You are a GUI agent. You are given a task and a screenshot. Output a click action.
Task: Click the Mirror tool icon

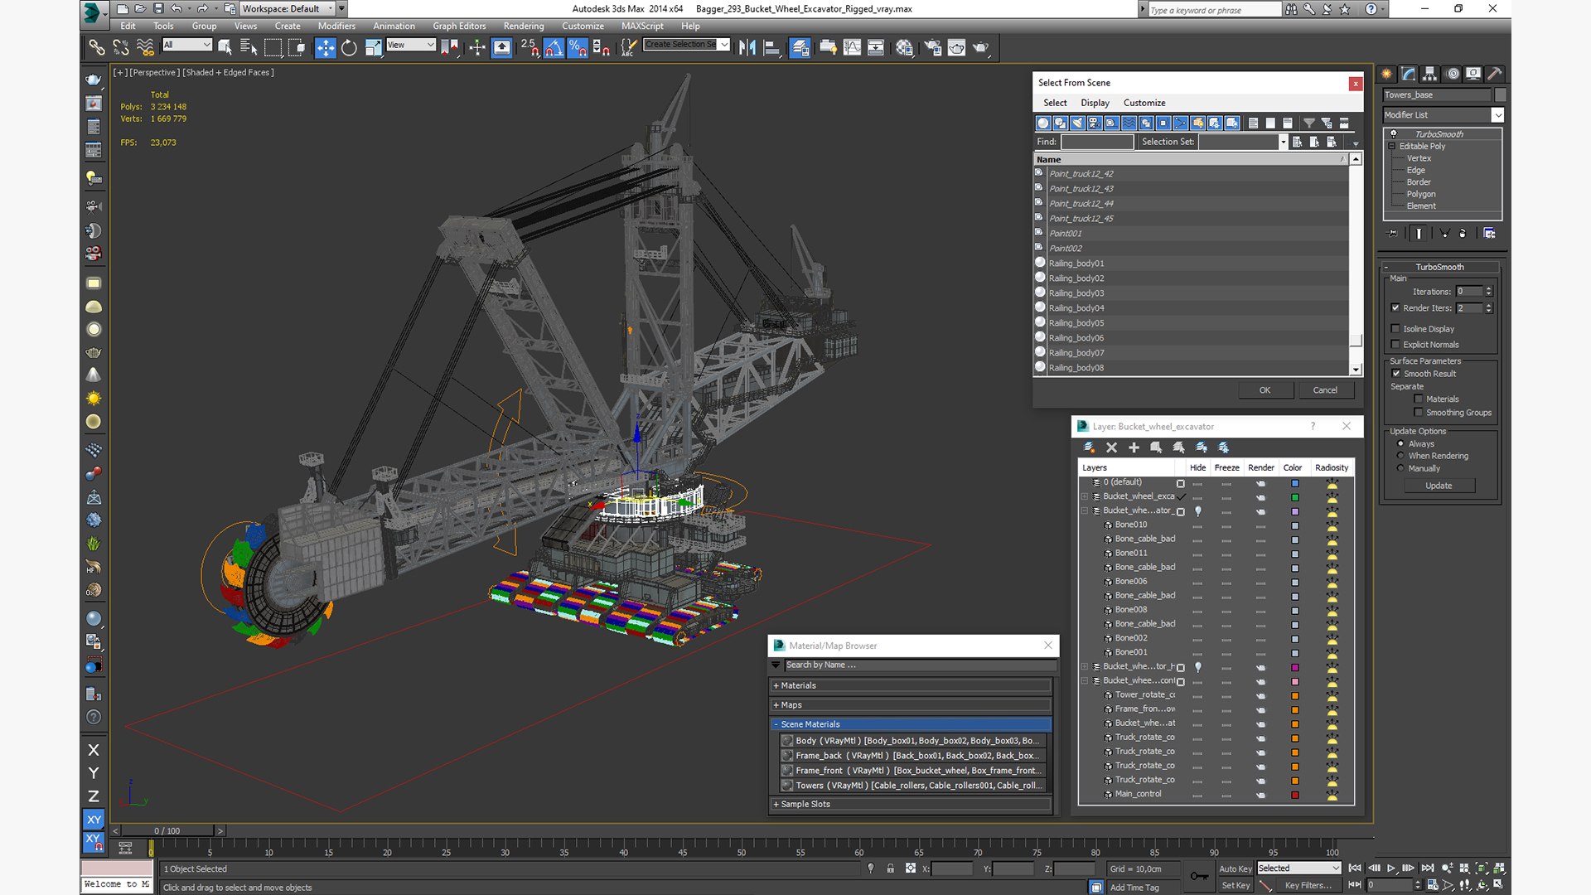click(x=747, y=48)
